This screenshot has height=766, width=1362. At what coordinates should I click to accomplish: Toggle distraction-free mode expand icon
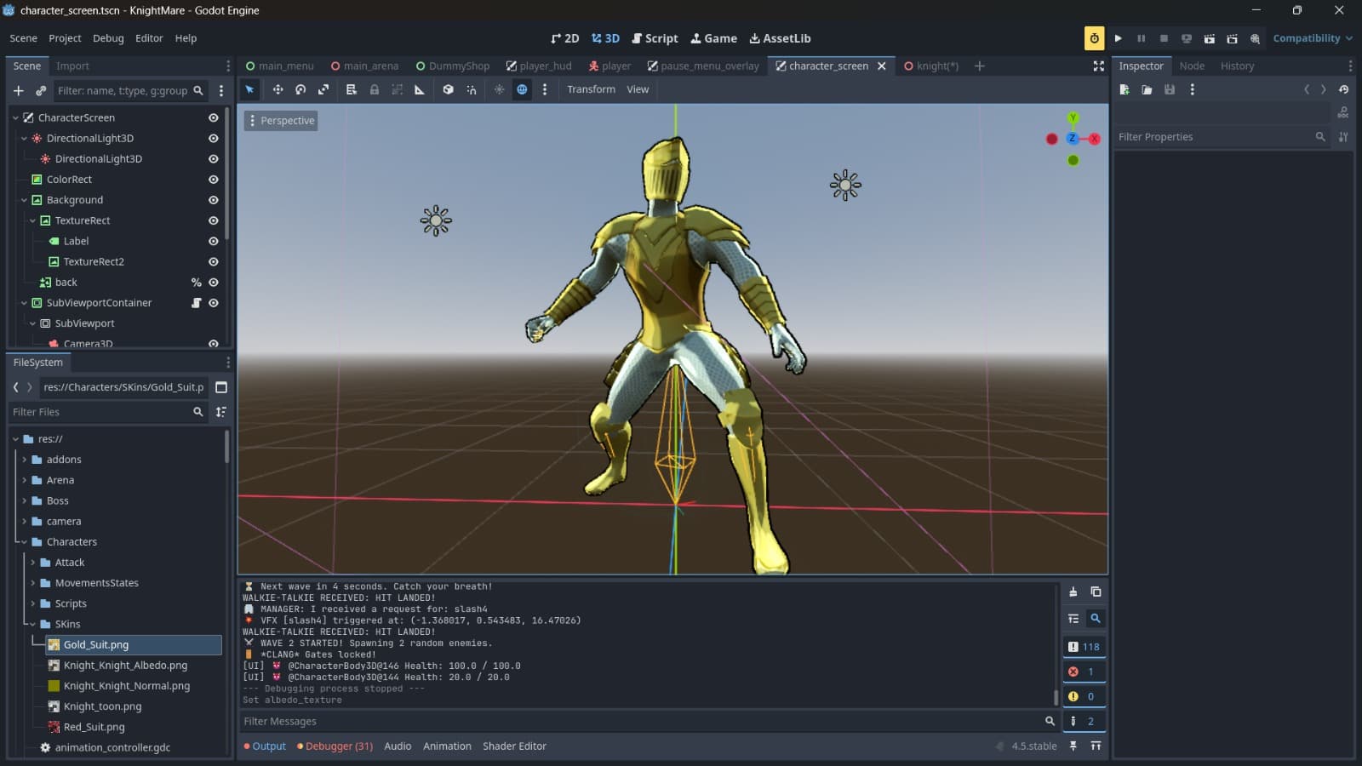[x=1098, y=66]
